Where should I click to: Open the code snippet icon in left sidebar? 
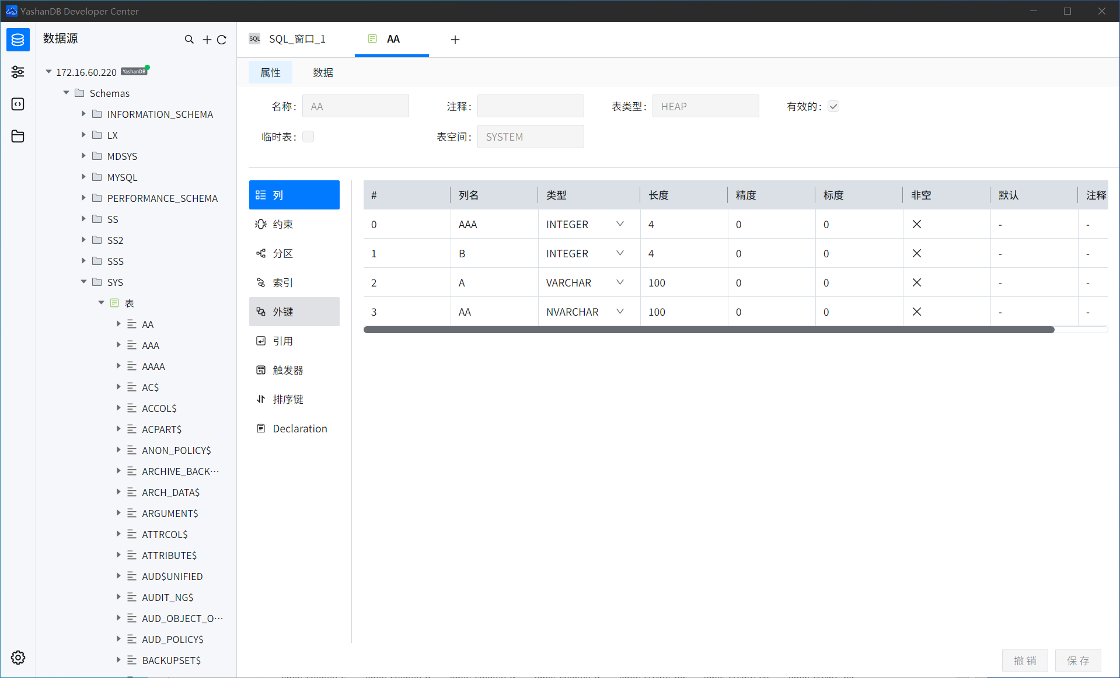pyautogui.click(x=18, y=104)
